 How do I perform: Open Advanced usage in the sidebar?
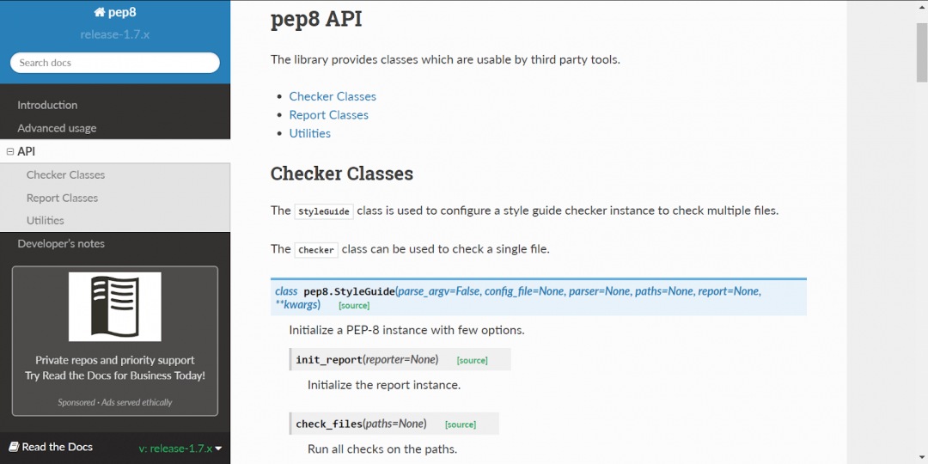[57, 128]
